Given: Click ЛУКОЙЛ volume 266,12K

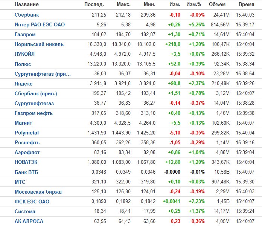Looking at the screenshot, I should (221, 54).
